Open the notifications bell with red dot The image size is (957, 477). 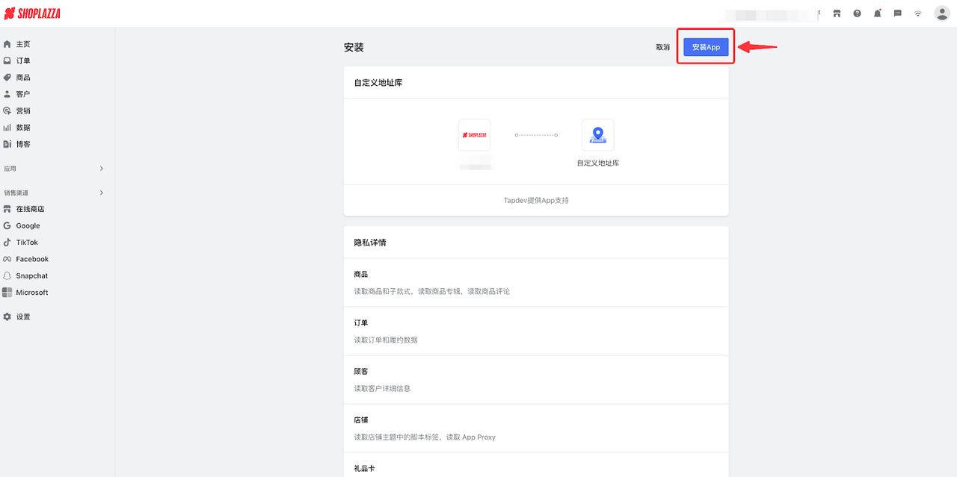pos(877,13)
